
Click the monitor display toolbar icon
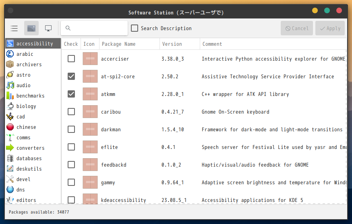click(x=48, y=29)
